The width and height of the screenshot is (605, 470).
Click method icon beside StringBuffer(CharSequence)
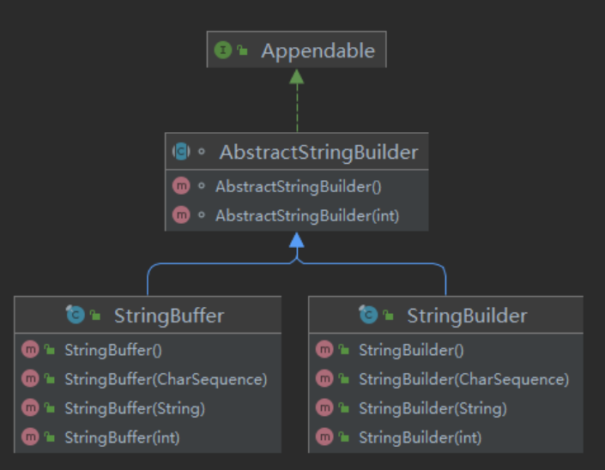click(30, 378)
